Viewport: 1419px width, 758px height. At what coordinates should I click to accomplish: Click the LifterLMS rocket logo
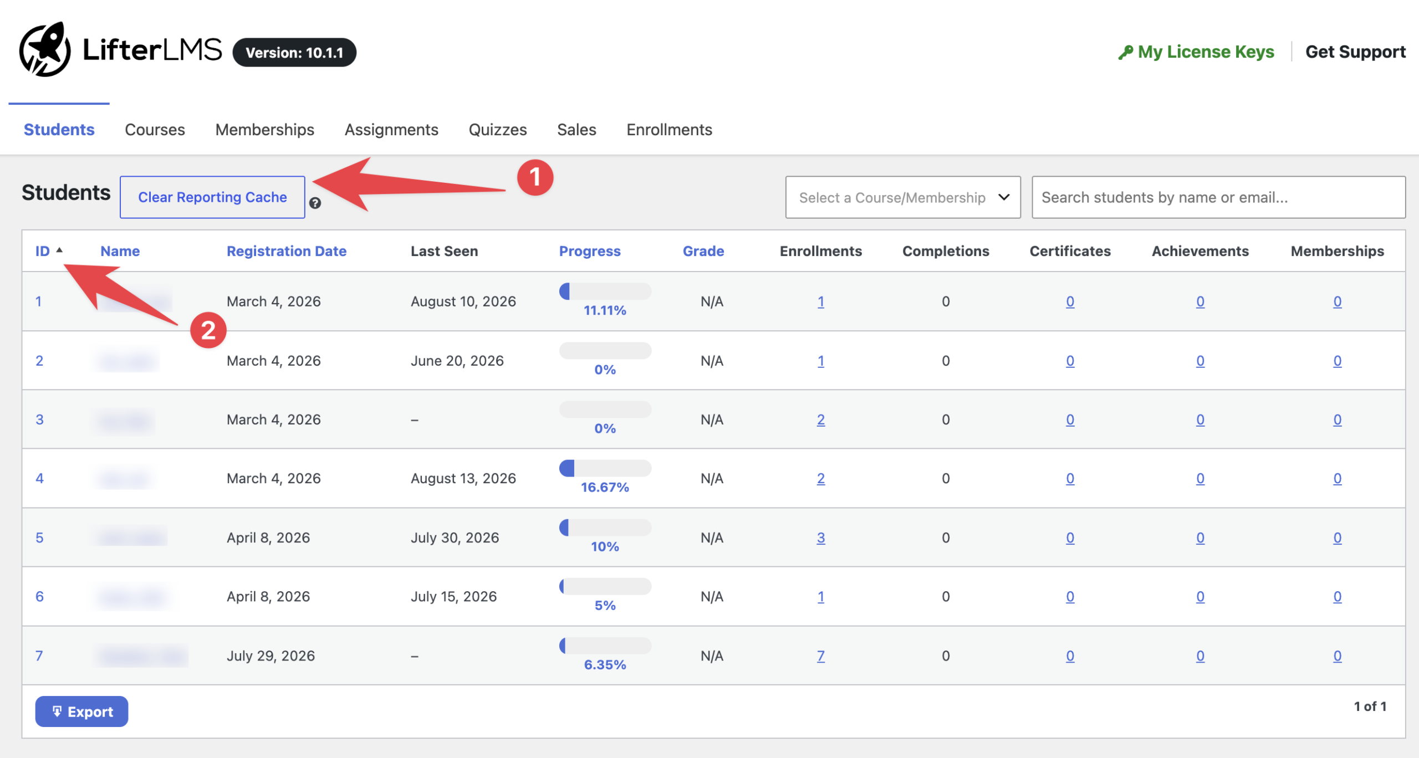point(45,49)
